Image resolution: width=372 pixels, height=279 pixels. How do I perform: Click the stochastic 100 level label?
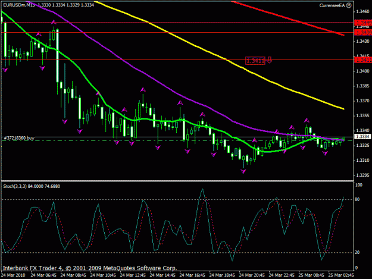click(x=358, y=185)
